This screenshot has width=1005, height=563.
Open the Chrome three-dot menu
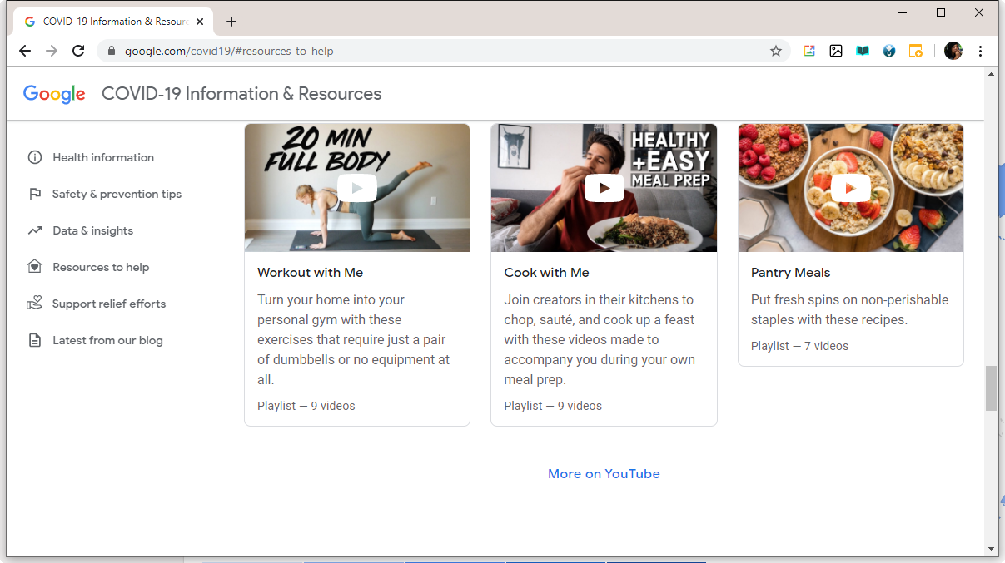click(981, 51)
